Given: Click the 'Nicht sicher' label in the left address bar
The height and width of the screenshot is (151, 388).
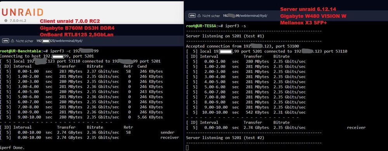Looking at the screenshot, I should 24,41.
